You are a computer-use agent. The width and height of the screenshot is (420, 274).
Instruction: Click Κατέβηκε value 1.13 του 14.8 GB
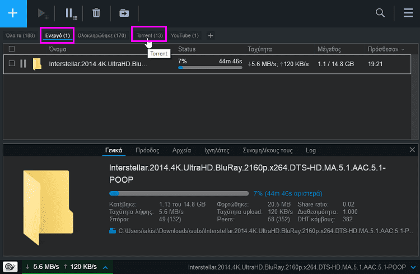coord(182,205)
